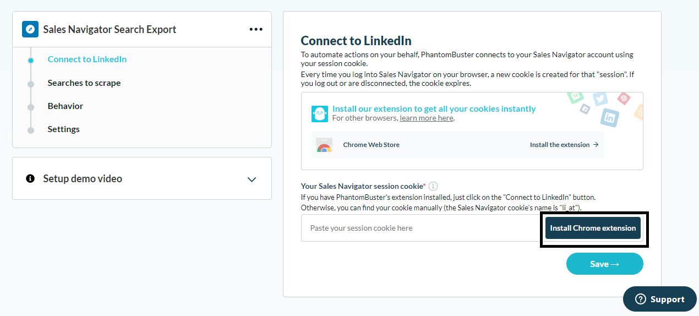The height and width of the screenshot is (316, 699).
Task: Click the Chrome Web Store logo
Action: [324, 145]
